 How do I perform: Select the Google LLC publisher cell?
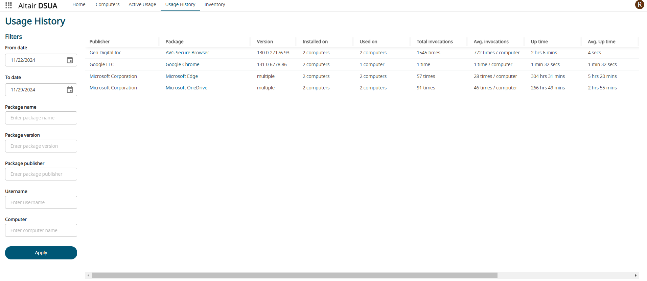pos(102,65)
